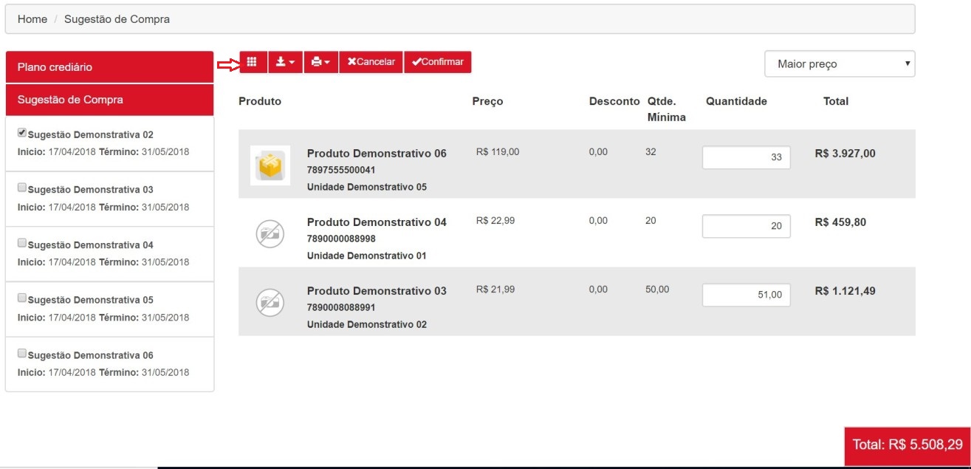Viewport: 971px width, 469px height.
Task: Click row total R$ 3.927,00
Action: click(x=845, y=154)
